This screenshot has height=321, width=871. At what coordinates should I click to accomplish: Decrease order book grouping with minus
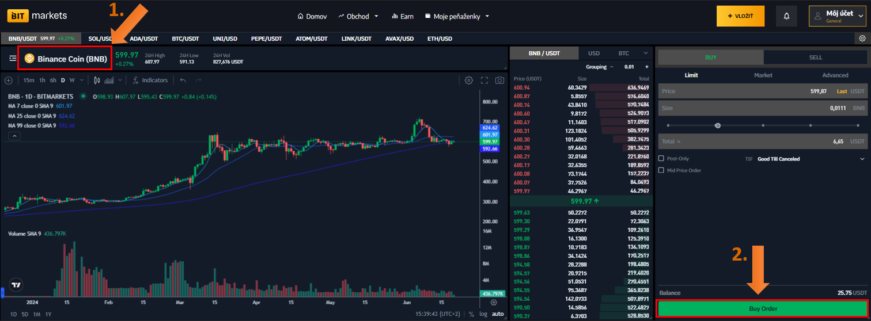click(611, 67)
